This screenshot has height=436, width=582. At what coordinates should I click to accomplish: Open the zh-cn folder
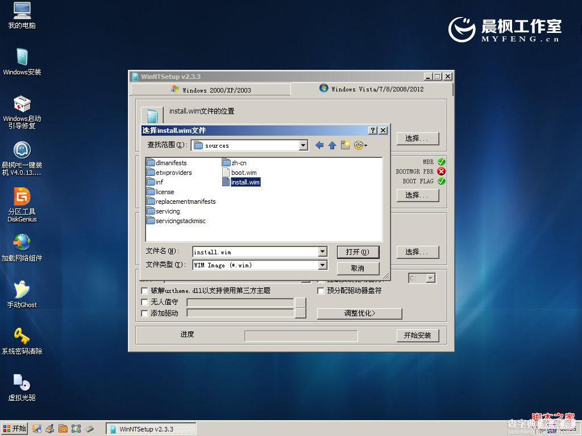tap(234, 163)
